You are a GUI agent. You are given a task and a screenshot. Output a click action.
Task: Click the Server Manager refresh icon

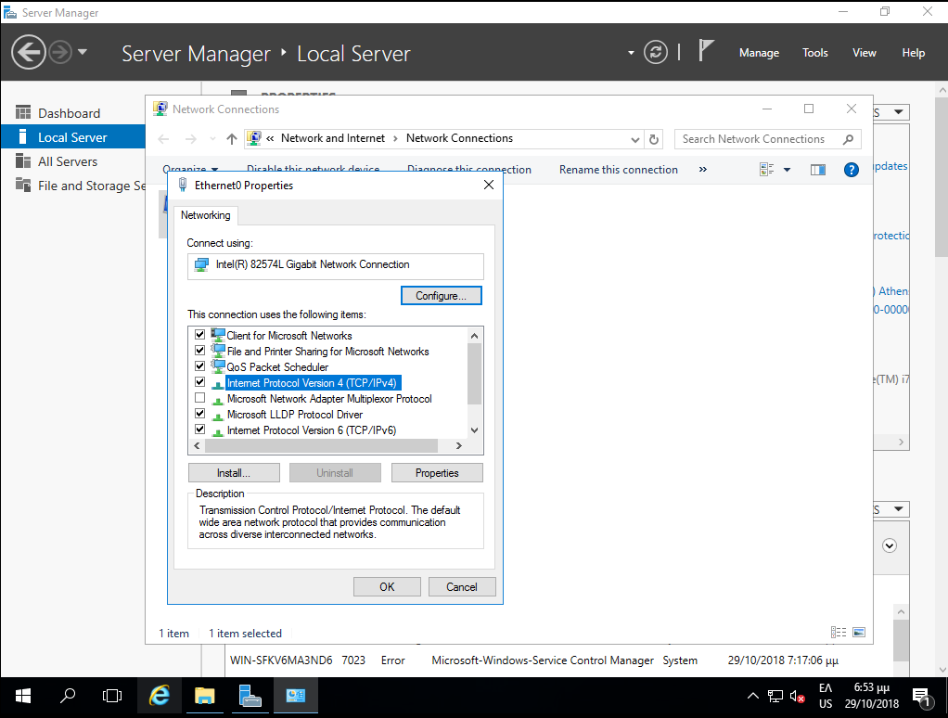[656, 52]
